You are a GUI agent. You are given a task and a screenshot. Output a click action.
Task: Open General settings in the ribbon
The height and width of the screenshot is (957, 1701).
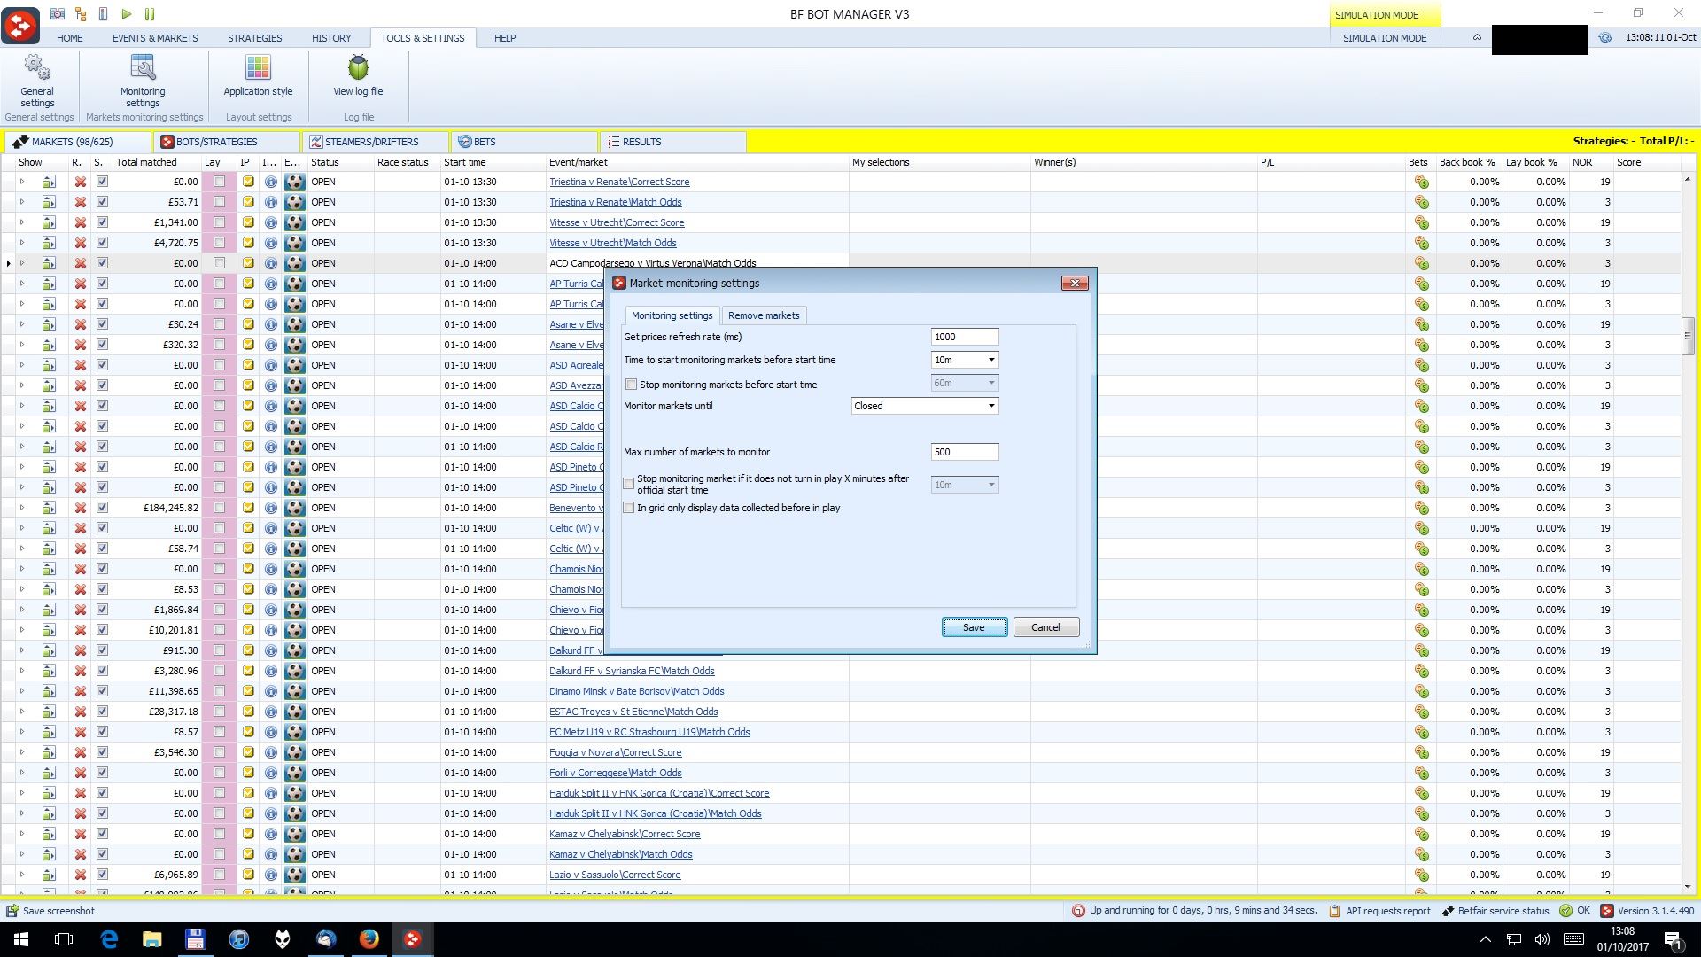(37, 81)
